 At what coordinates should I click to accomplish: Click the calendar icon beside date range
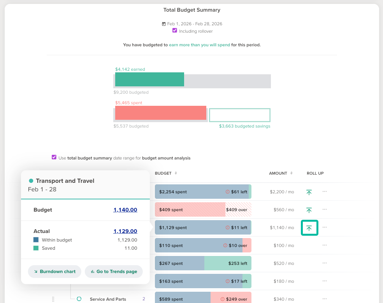click(163, 24)
